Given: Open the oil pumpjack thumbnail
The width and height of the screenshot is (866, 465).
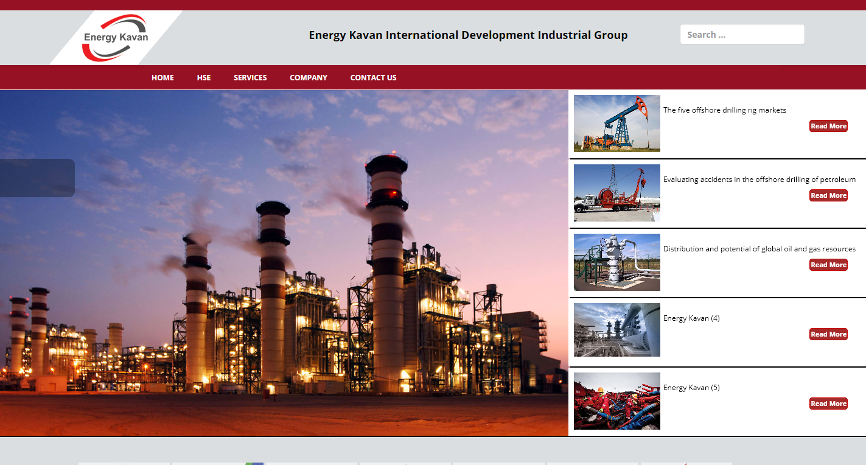Looking at the screenshot, I should (617, 124).
